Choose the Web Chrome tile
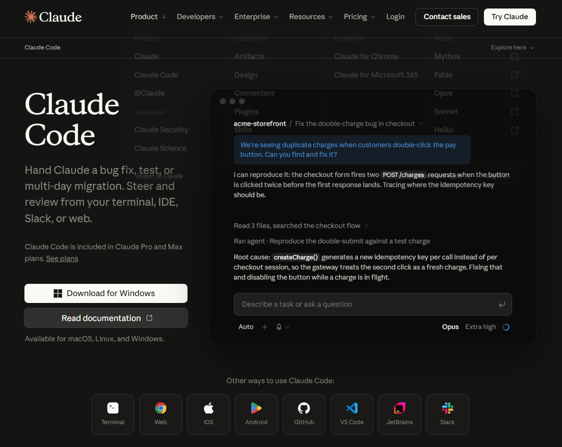 [160, 415]
